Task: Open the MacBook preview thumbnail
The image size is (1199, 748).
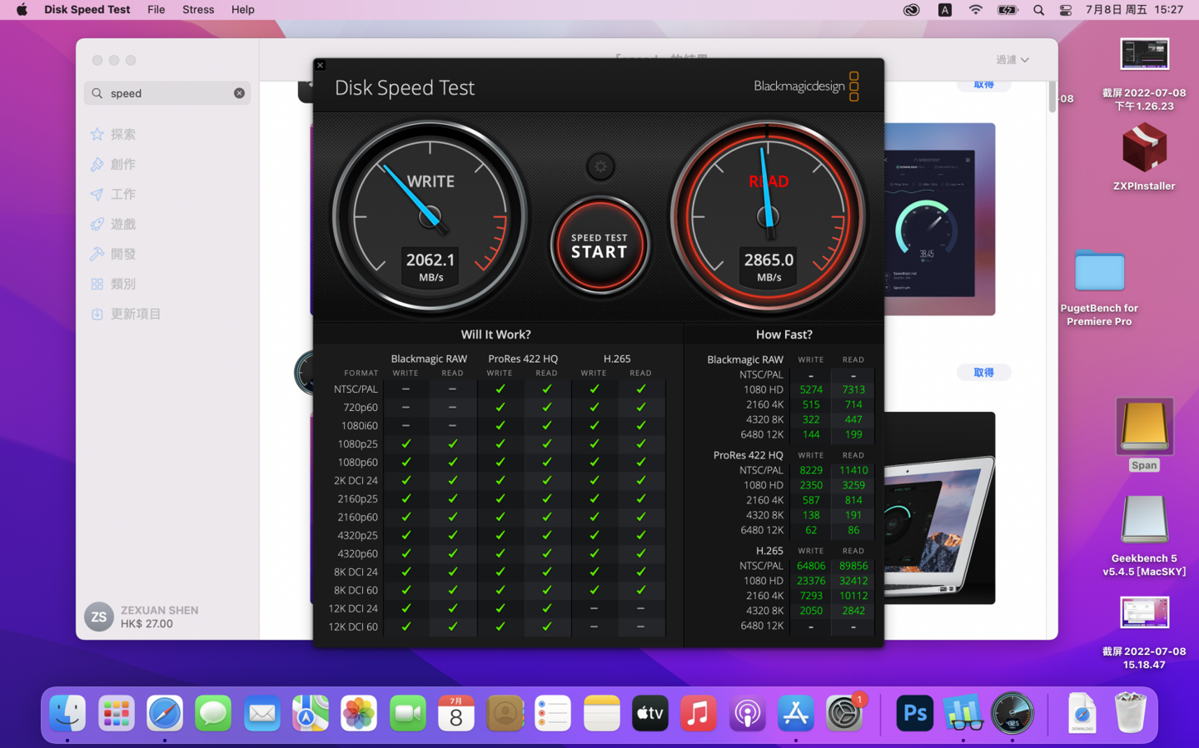Action: (939, 508)
